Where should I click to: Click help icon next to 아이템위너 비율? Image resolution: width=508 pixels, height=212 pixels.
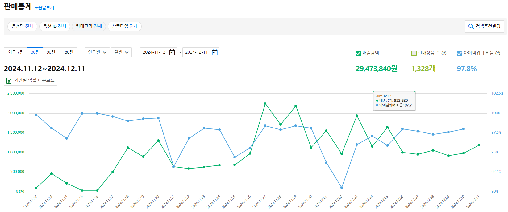click(498, 53)
